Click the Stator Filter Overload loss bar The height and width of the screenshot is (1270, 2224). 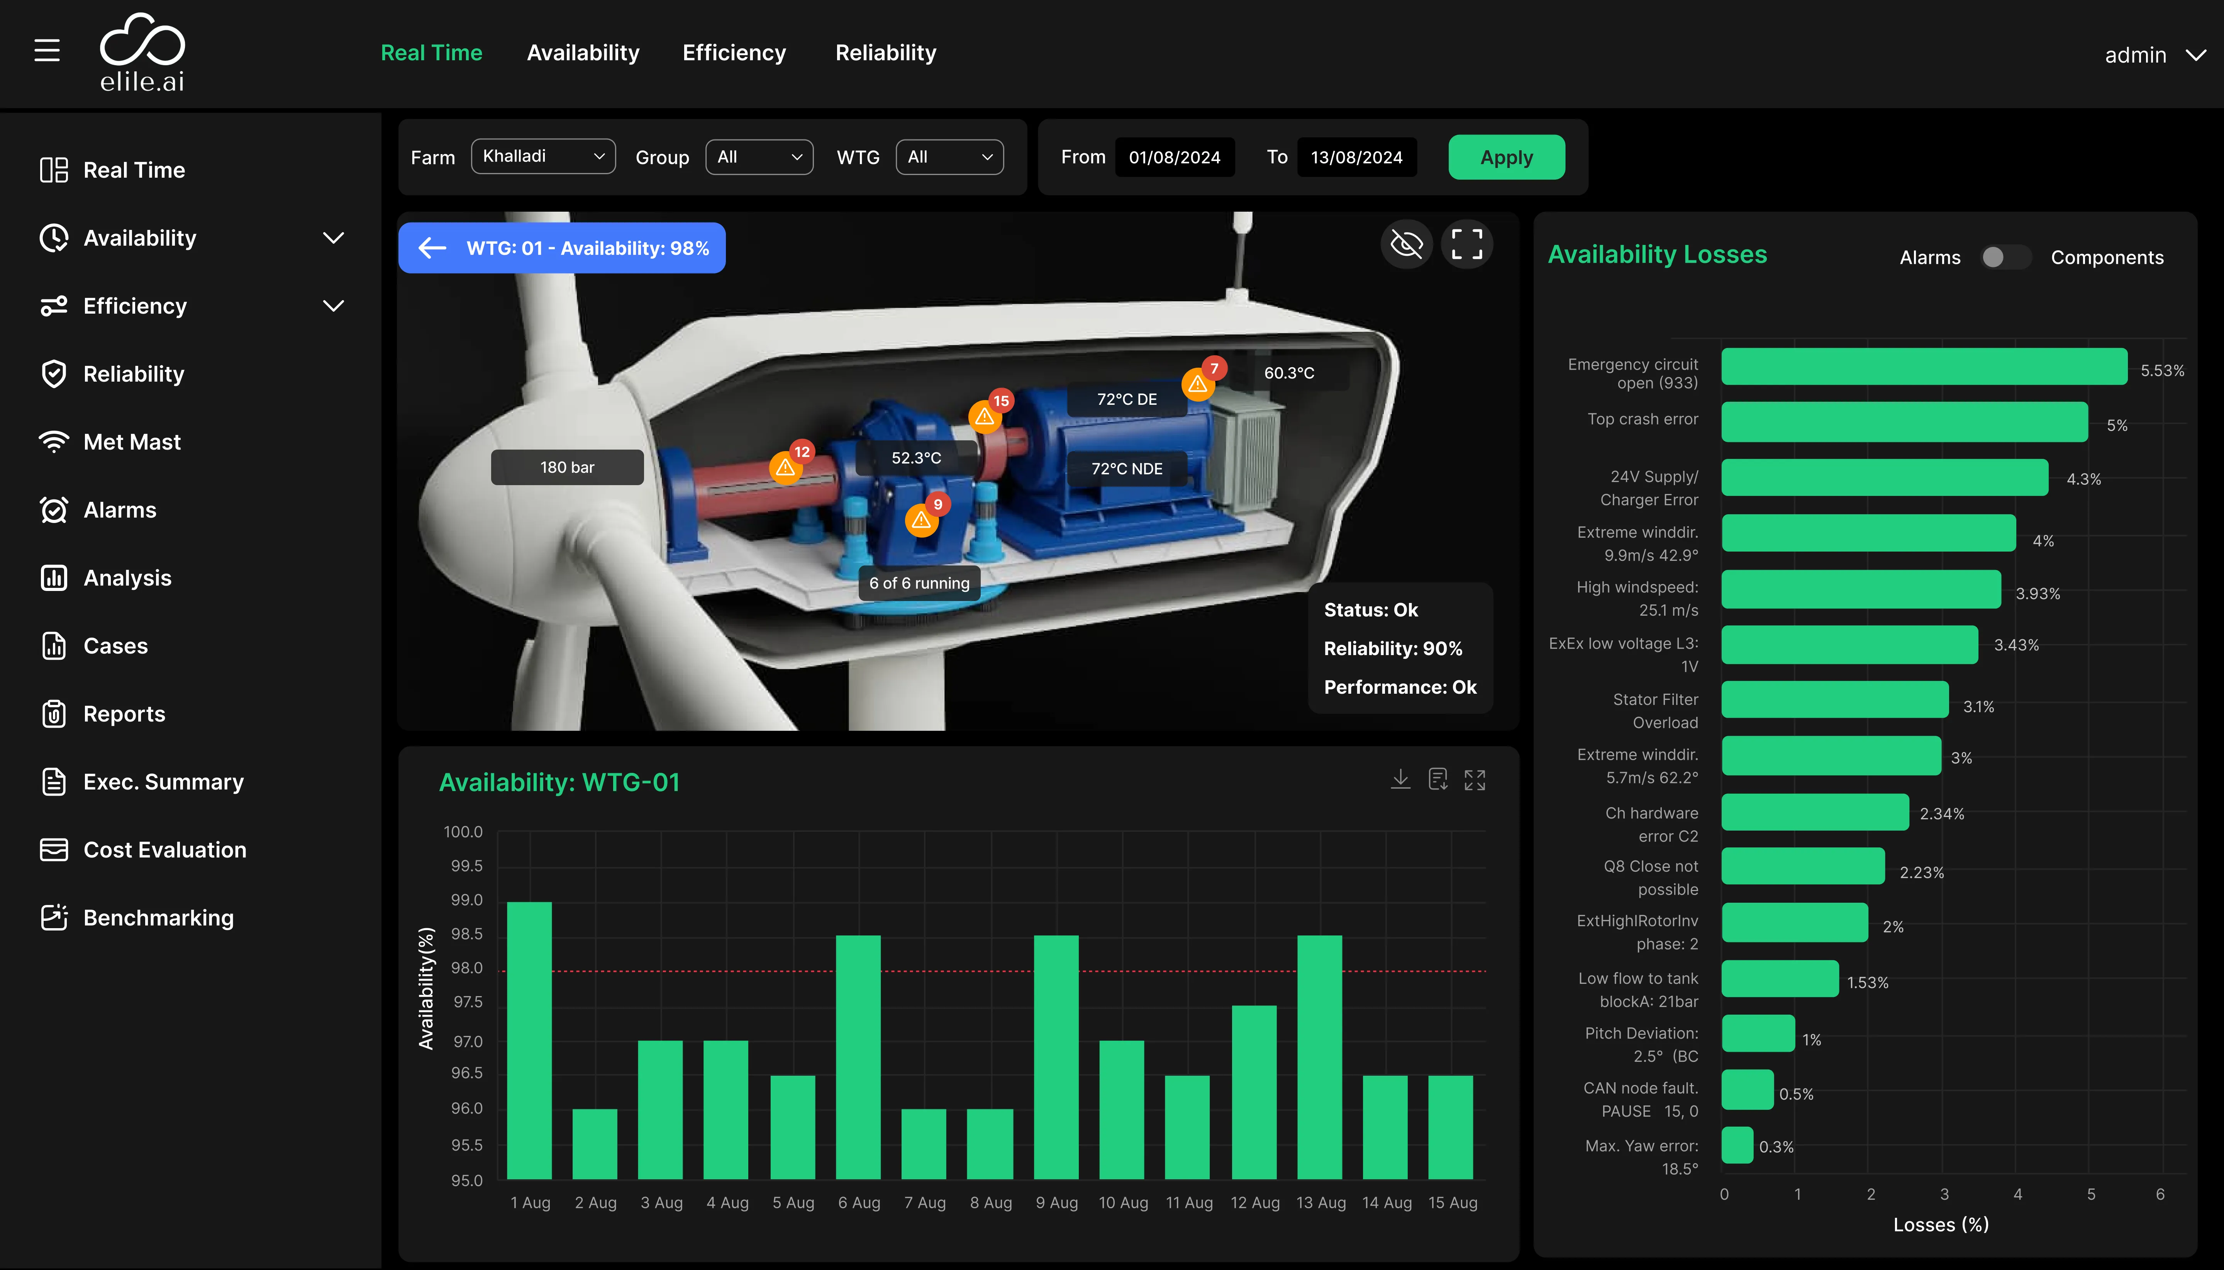[1835, 700]
